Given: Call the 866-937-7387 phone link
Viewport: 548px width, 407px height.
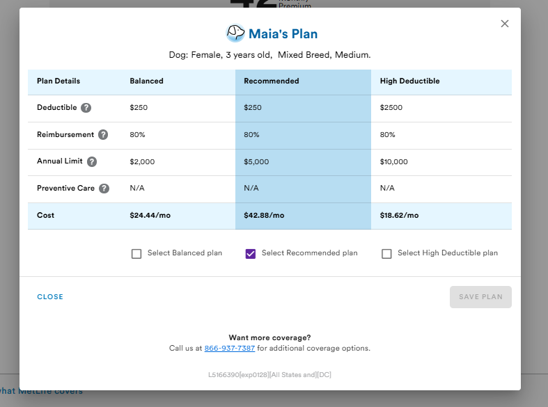Looking at the screenshot, I should [230, 348].
